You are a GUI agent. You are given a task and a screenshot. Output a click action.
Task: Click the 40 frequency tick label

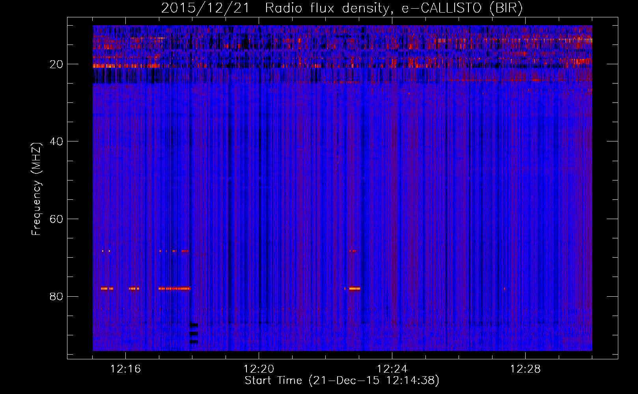56,141
